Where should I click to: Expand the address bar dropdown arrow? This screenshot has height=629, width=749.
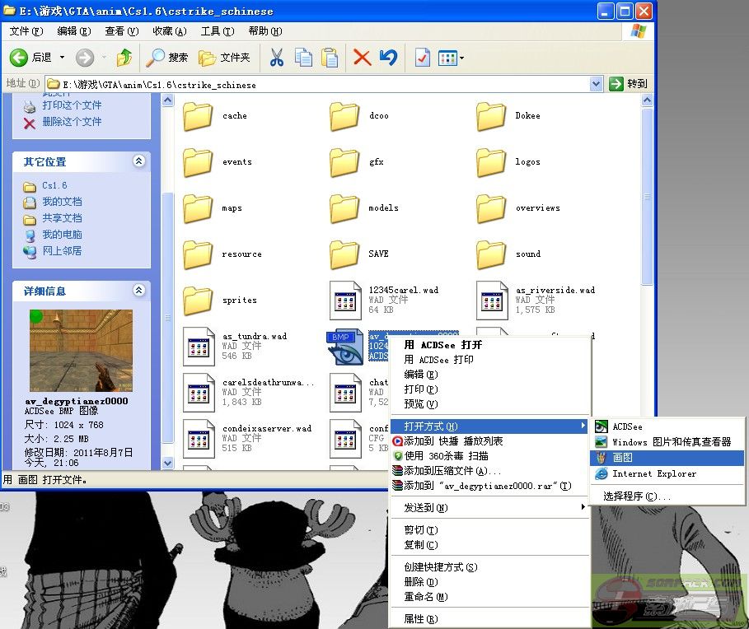(x=597, y=84)
